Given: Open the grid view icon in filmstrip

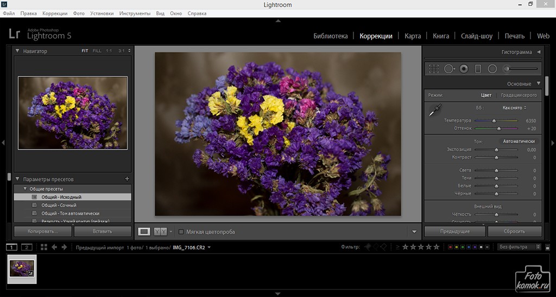Looking at the screenshot, I should [x=44, y=247].
